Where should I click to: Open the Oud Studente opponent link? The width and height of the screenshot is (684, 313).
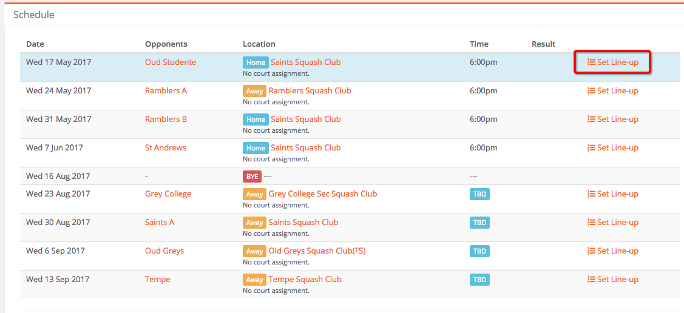click(171, 62)
